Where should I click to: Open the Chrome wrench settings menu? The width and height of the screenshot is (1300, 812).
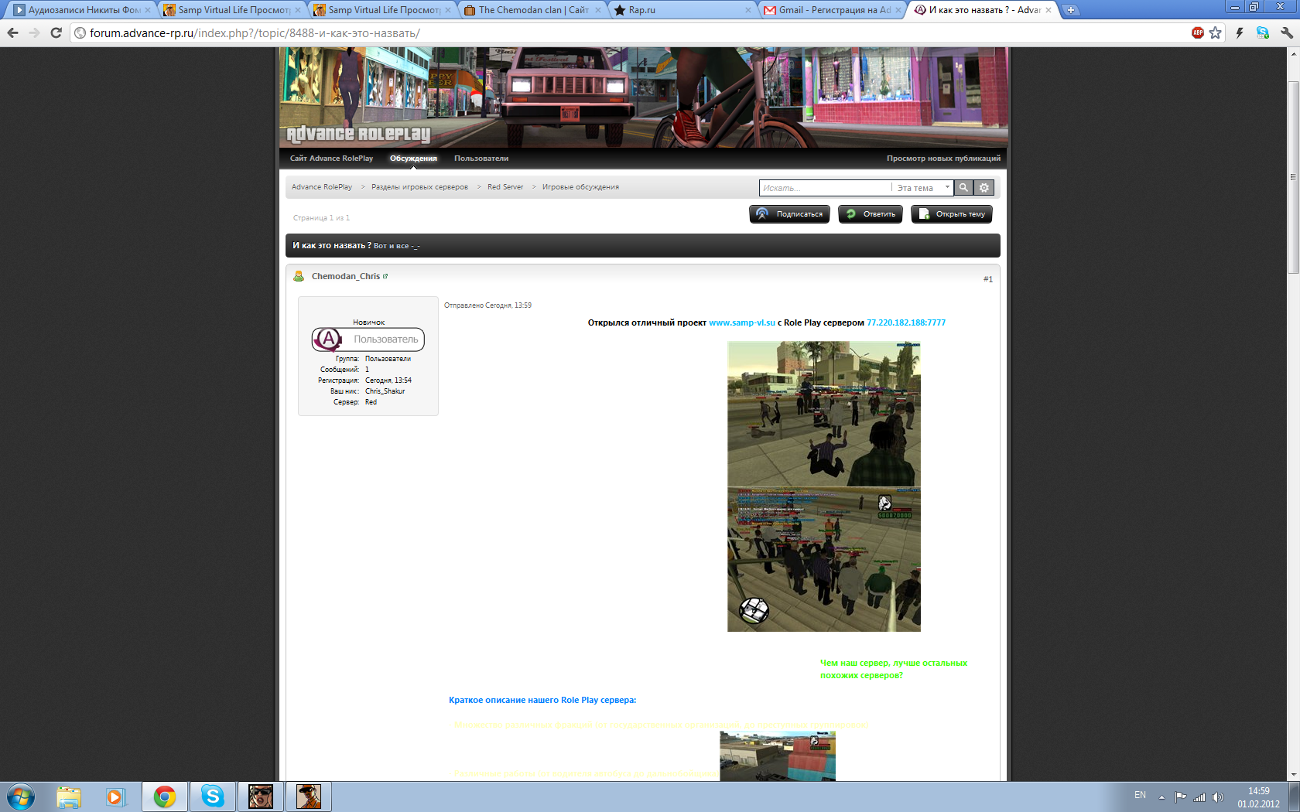(1286, 32)
